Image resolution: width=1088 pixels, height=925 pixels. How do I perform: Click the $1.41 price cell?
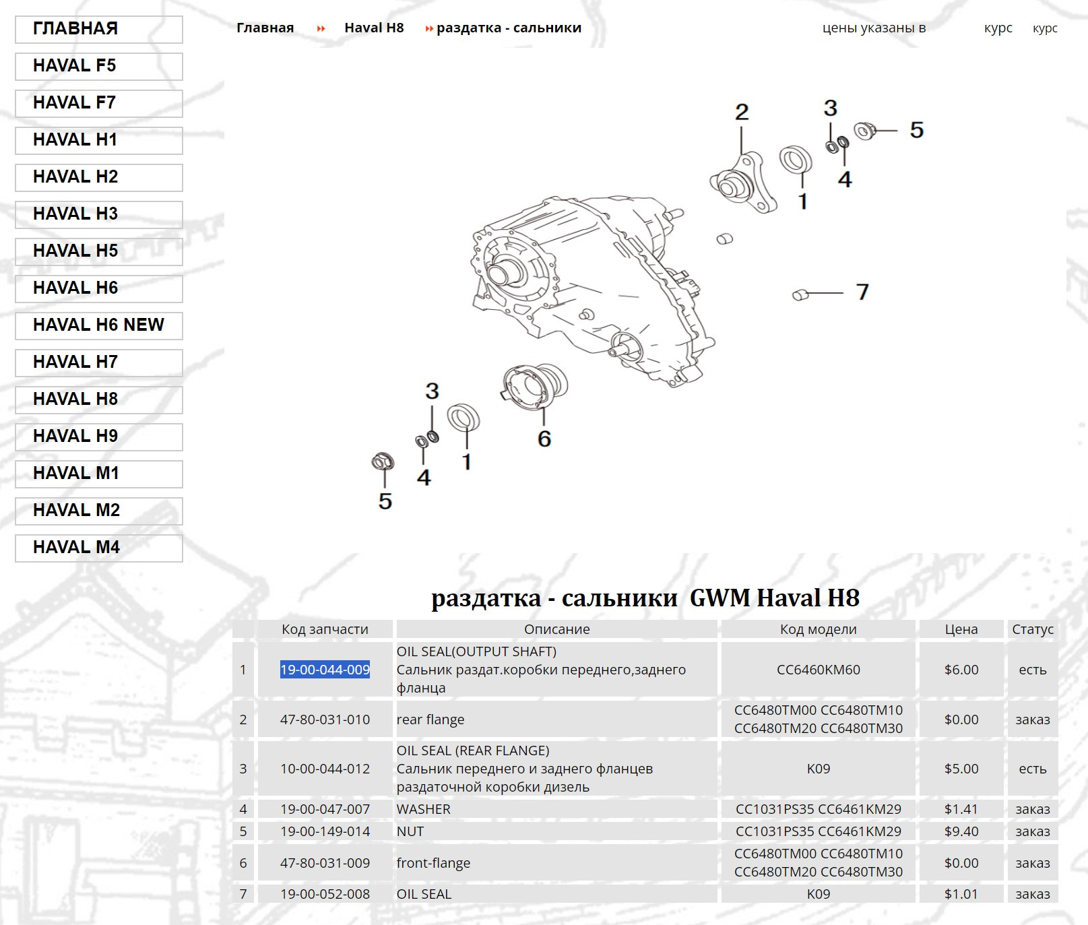pos(961,809)
